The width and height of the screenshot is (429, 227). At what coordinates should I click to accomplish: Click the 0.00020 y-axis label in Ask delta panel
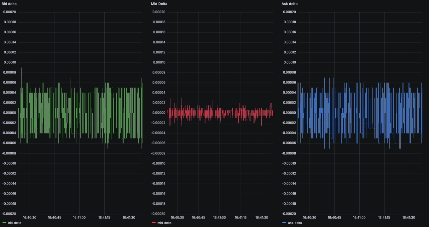[x=289, y=12]
